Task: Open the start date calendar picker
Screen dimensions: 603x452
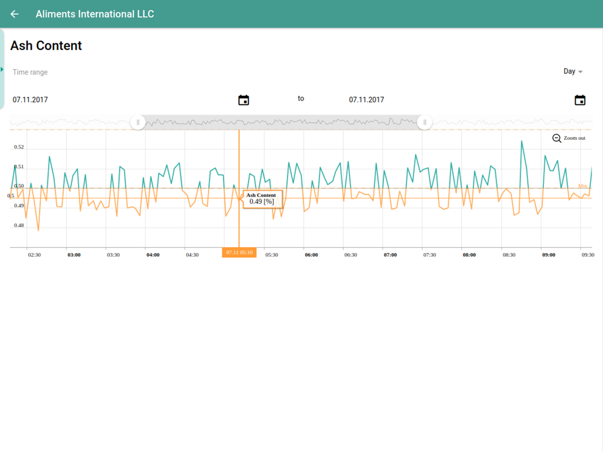Action: pos(244,100)
